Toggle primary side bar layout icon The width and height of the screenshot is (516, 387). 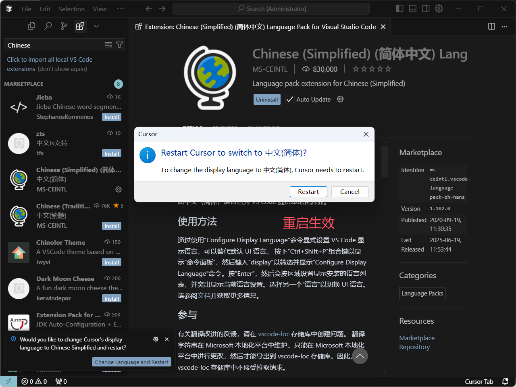399,8
